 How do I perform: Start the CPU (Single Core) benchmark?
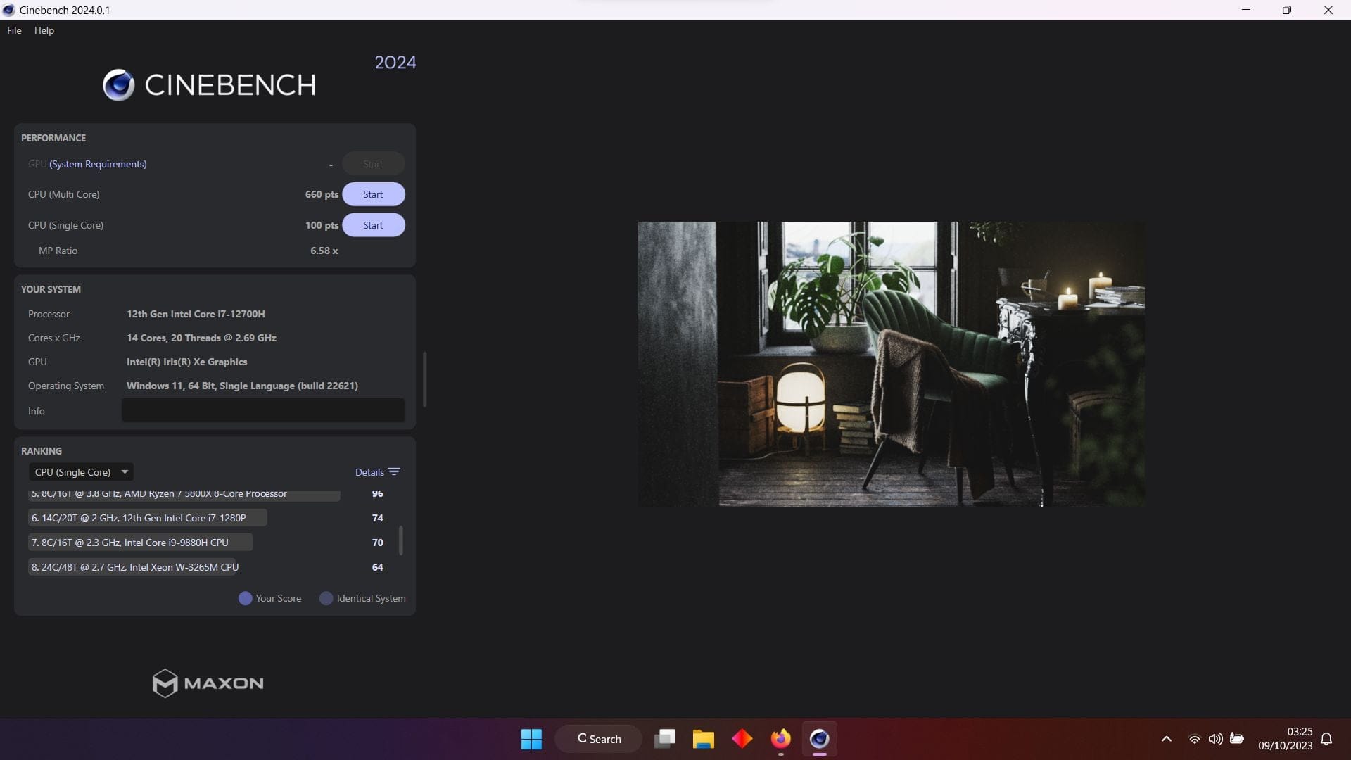(x=373, y=225)
